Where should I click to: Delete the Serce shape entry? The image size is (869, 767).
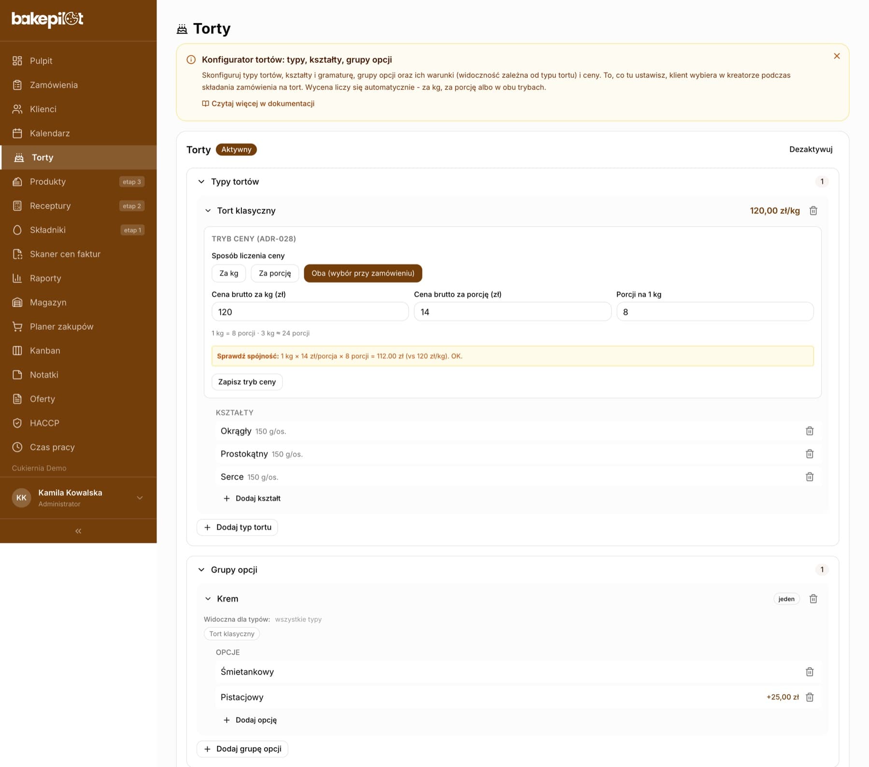pyautogui.click(x=810, y=477)
